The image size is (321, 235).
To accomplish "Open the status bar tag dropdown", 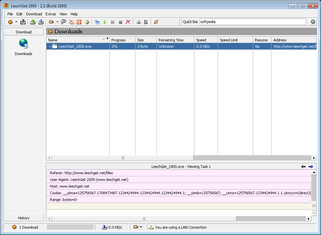I will click(x=138, y=227).
